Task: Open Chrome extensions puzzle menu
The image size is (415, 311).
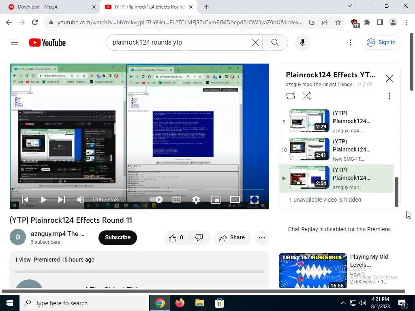Action: [367, 23]
